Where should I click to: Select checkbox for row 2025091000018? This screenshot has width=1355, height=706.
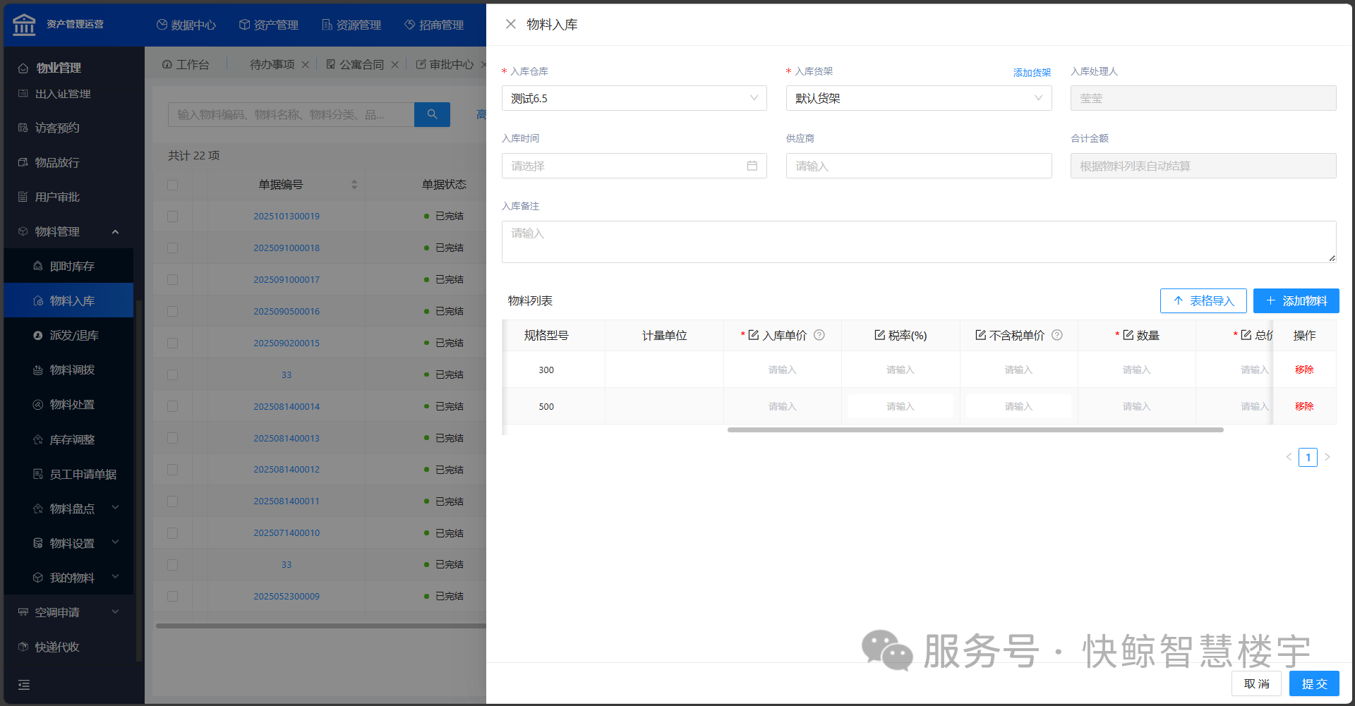tap(172, 248)
